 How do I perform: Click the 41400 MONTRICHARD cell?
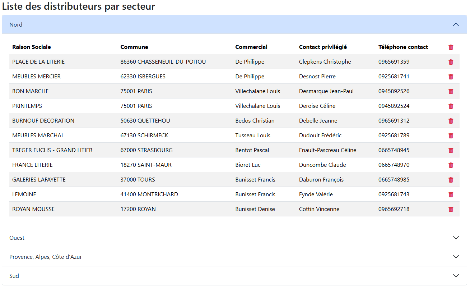149,194
